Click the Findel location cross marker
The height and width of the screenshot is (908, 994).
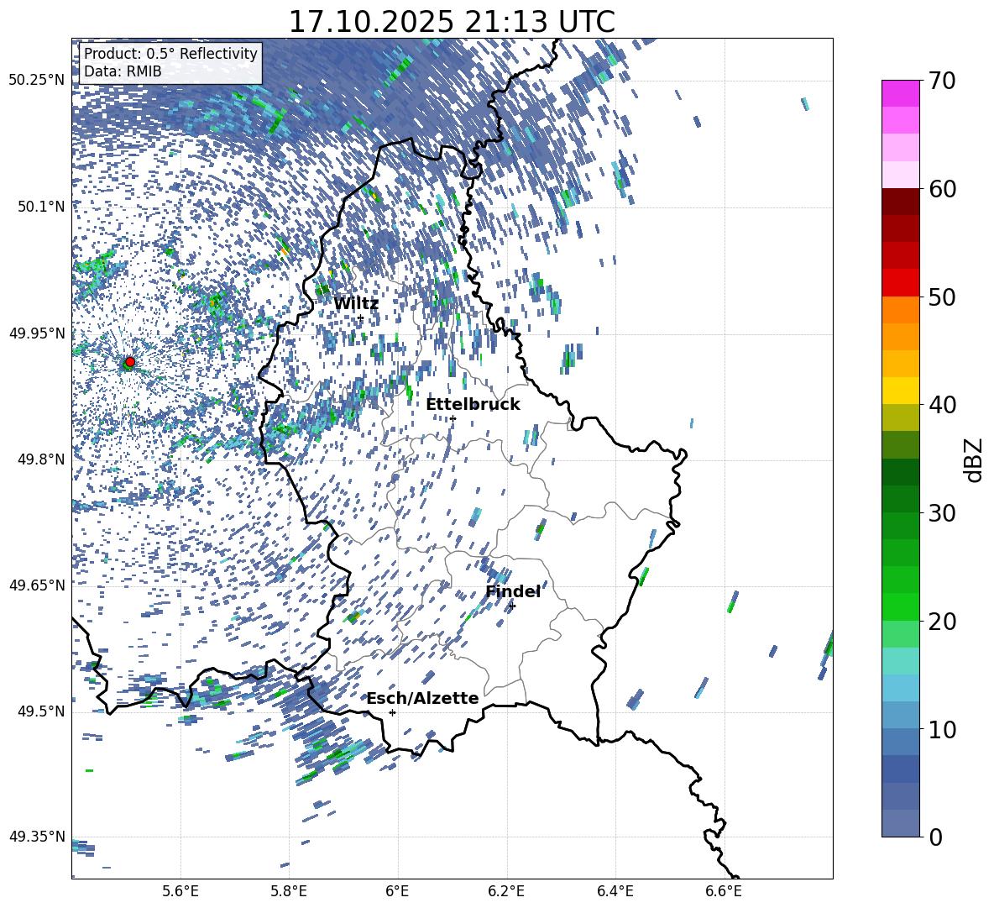click(x=512, y=606)
